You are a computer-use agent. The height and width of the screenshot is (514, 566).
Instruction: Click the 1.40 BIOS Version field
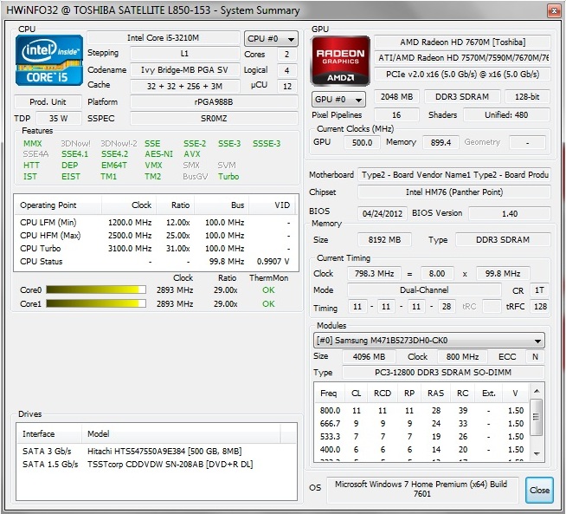coord(510,213)
